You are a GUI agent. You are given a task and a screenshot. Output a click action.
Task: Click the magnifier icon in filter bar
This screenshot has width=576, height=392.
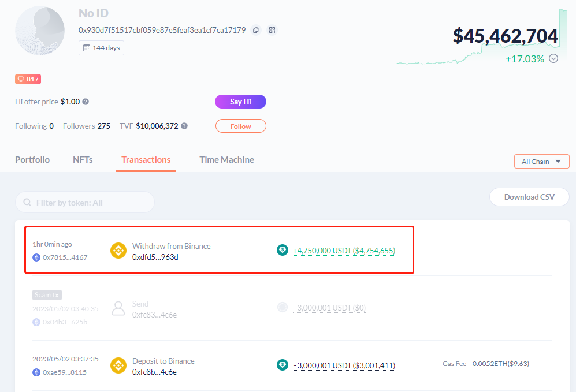27,202
